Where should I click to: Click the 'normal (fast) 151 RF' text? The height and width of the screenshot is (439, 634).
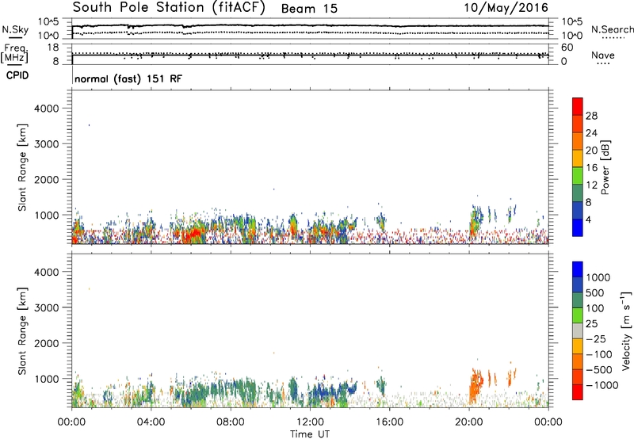click(x=128, y=78)
